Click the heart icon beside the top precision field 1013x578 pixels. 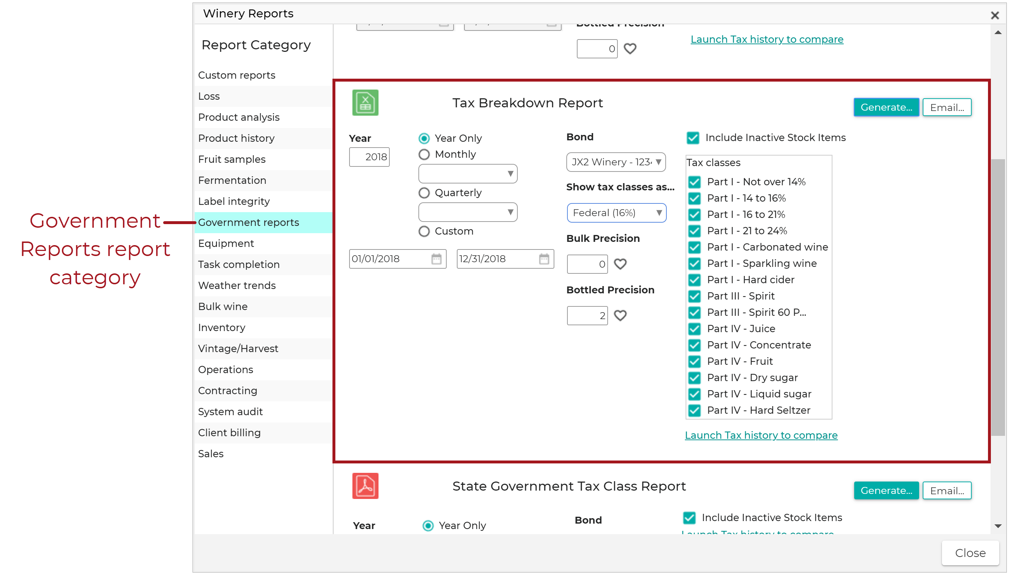tap(630, 49)
